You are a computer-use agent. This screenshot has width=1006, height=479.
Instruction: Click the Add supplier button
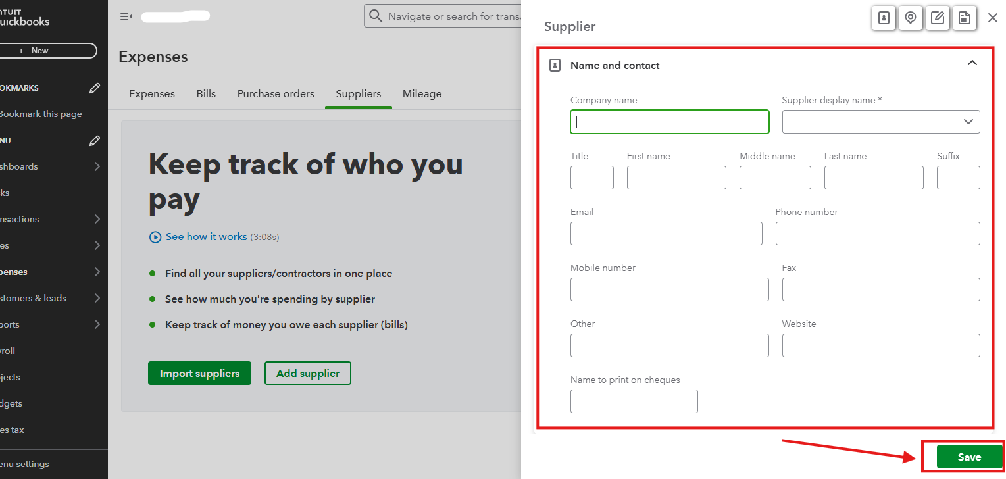coord(307,373)
